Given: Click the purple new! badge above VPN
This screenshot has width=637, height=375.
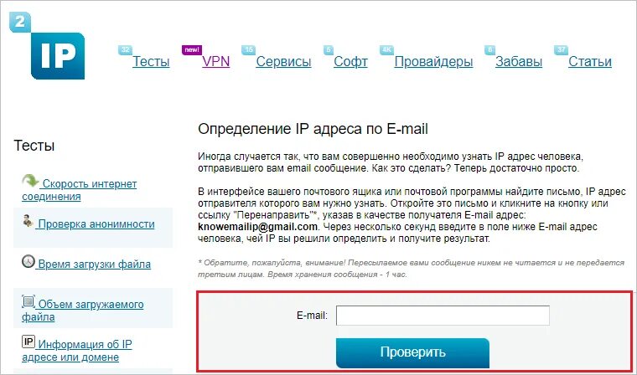Looking at the screenshot, I should pyautogui.click(x=192, y=50).
